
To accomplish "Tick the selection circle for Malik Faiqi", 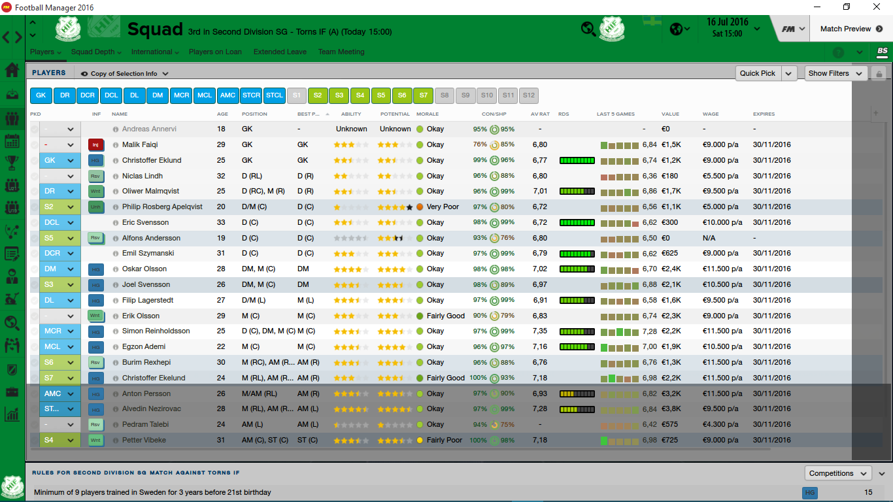I will (x=35, y=145).
